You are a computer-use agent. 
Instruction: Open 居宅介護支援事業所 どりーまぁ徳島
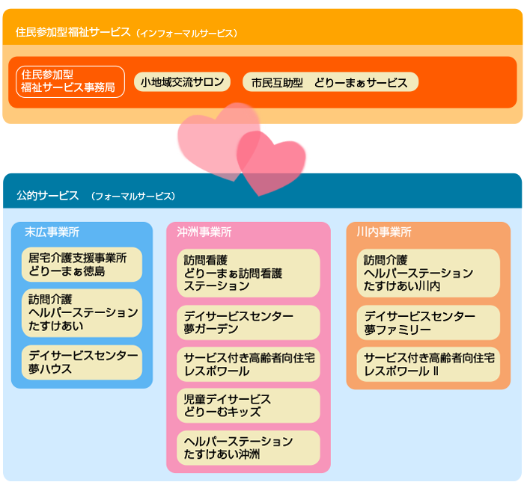point(82,265)
